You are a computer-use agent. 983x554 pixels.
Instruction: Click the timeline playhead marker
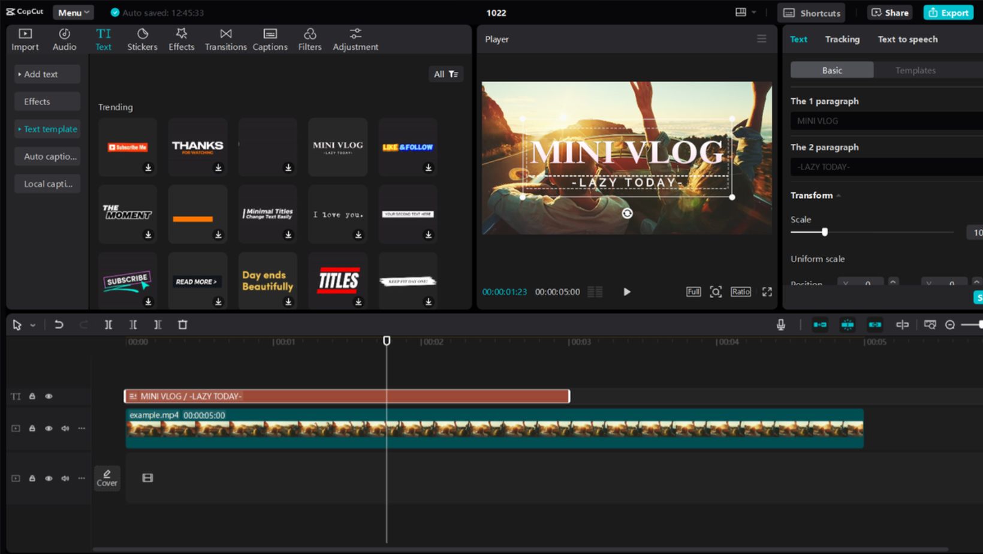point(387,341)
